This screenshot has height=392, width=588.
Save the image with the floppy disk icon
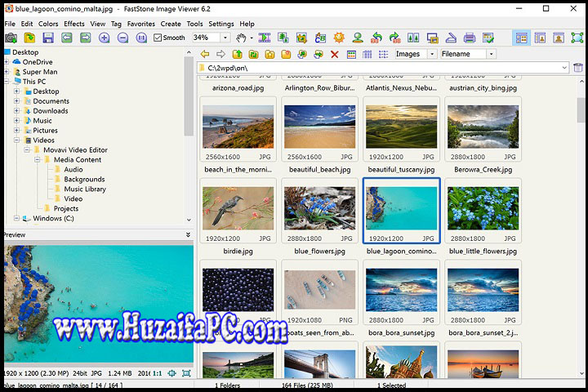48,38
